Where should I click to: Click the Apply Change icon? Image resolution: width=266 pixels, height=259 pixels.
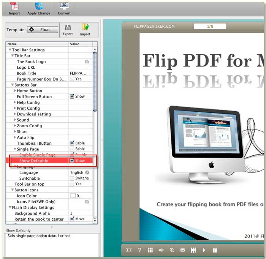click(39, 6)
